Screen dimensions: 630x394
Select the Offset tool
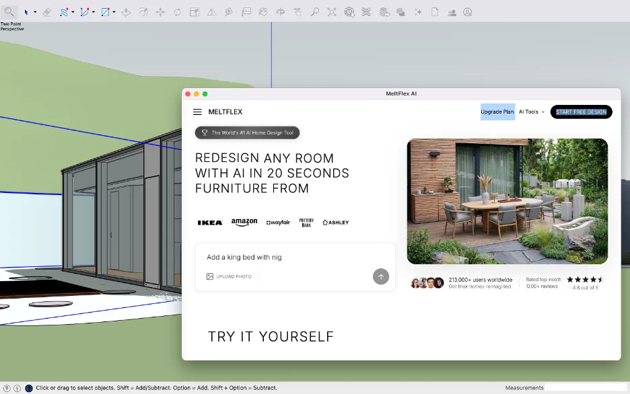tap(143, 12)
